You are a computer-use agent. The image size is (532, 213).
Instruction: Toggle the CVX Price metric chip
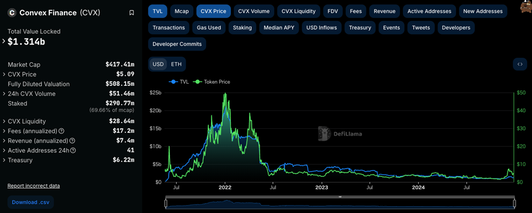click(213, 11)
